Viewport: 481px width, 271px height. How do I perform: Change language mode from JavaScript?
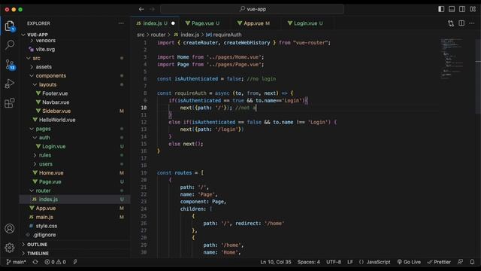378,262
